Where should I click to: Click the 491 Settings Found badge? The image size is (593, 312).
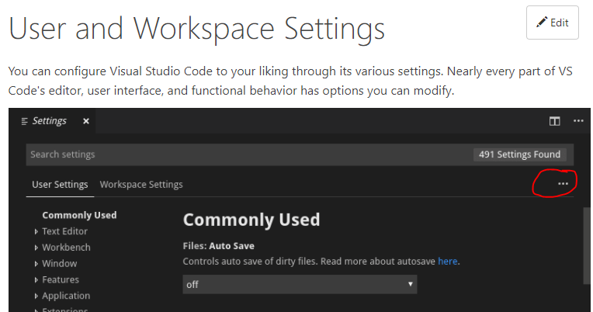coord(519,154)
